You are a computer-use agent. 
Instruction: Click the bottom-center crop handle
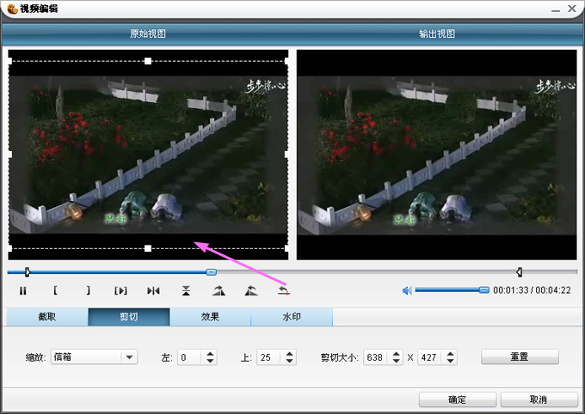pyautogui.click(x=148, y=248)
